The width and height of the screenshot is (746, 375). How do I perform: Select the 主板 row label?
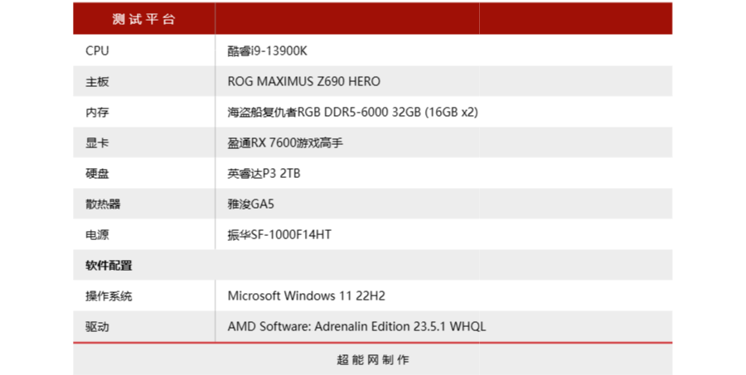coord(97,82)
